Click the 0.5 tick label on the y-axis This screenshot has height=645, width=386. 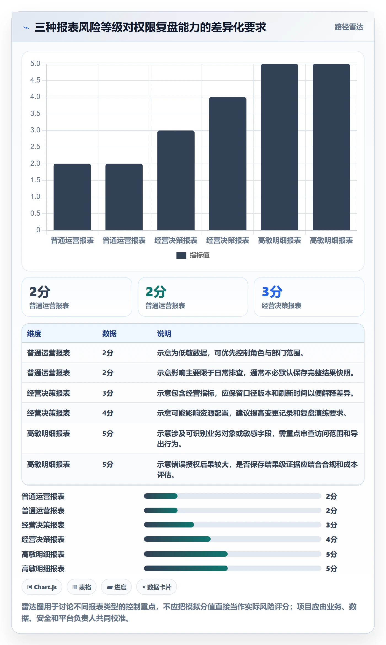pos(35,214)
